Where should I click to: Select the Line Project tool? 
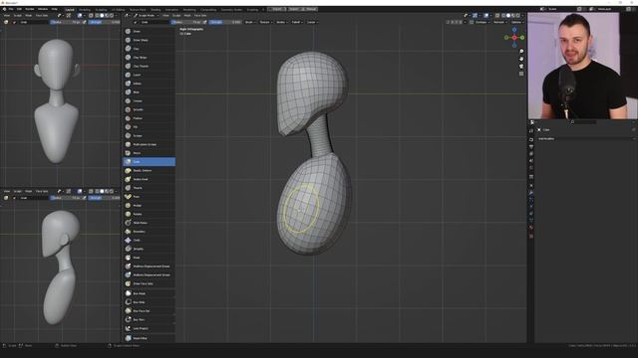click(149, 328)
